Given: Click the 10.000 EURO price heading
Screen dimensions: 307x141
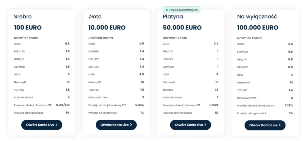Looking at the screenshot, I should 107,28.
